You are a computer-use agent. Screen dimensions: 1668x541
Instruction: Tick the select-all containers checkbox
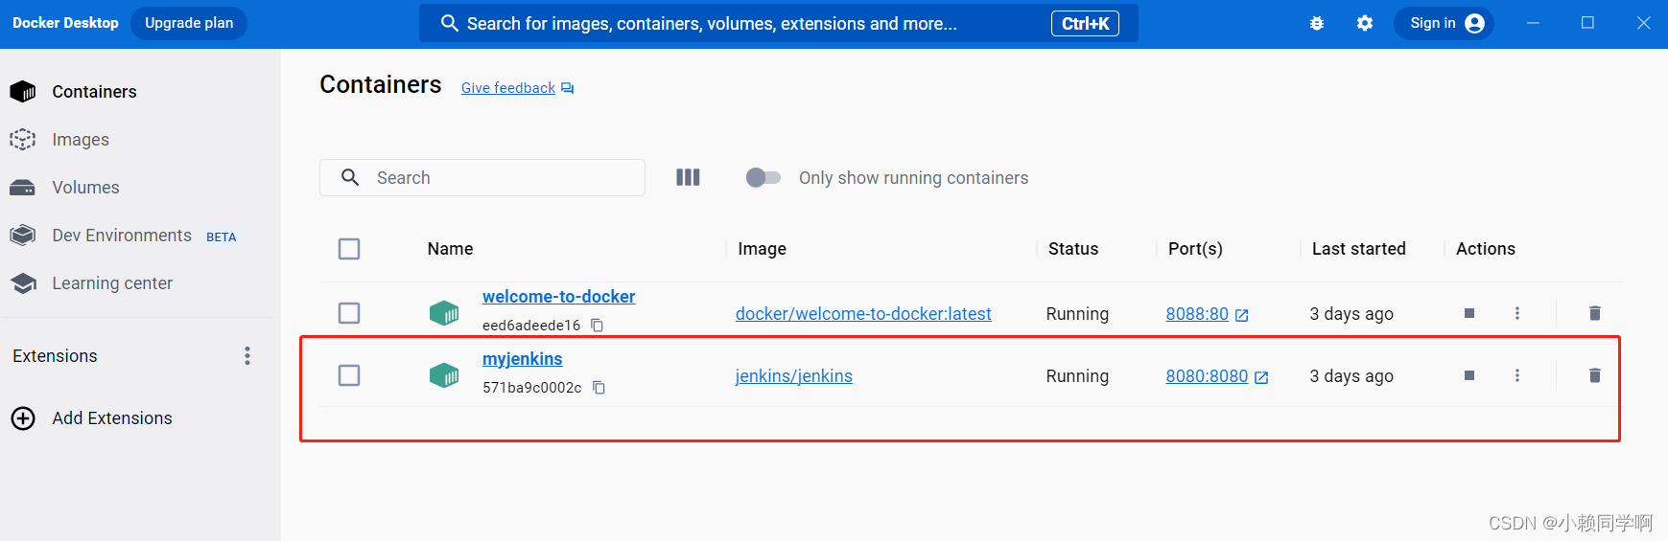coord(349,249)
